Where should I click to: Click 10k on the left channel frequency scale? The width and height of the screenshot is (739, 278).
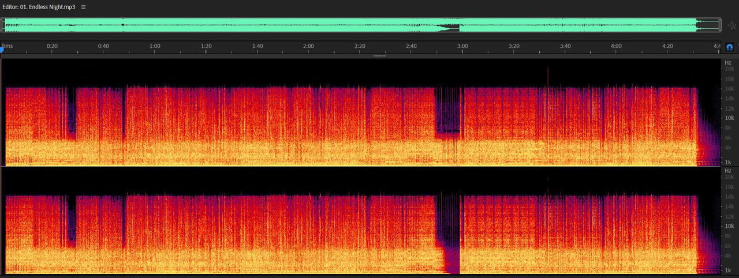[x=729, y=118]
